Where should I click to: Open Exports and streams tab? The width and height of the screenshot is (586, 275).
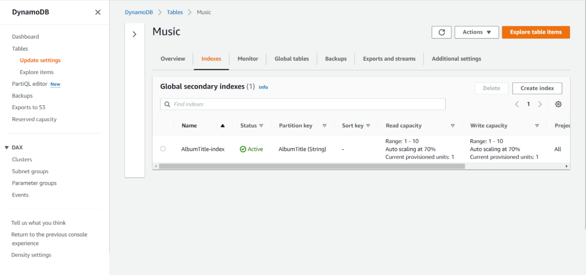[x=389, y=59]
